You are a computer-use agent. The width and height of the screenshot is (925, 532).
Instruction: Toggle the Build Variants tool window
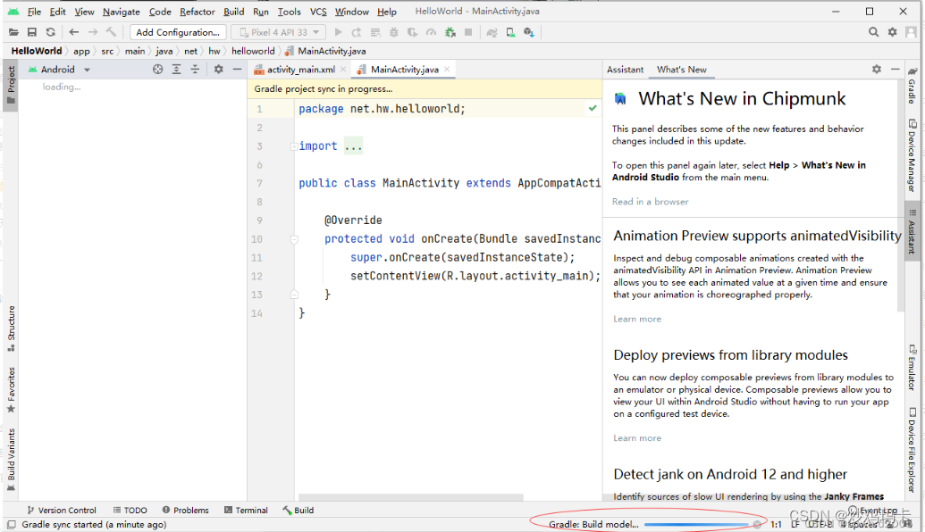(11, 460)
